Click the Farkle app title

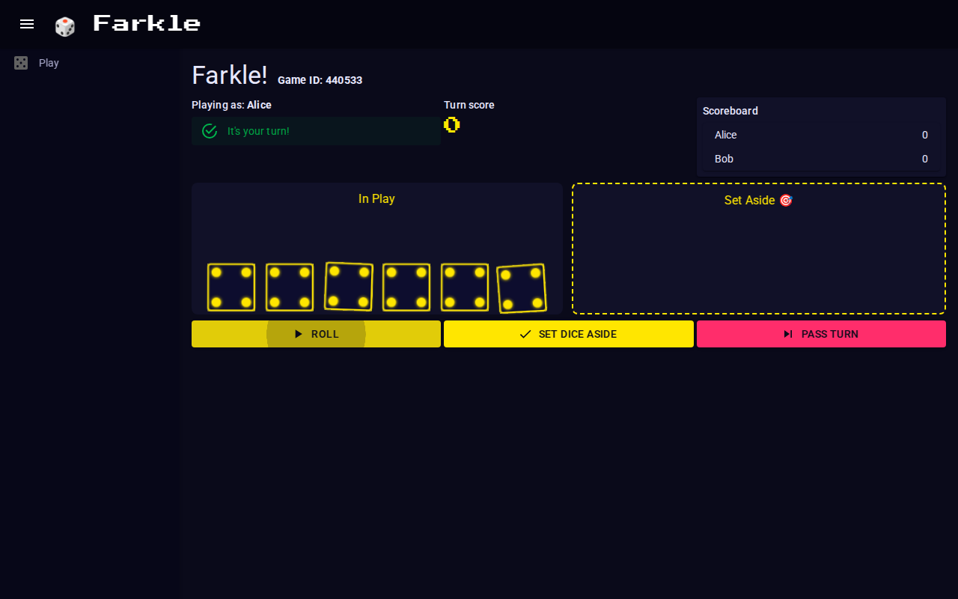pos(147,23)
